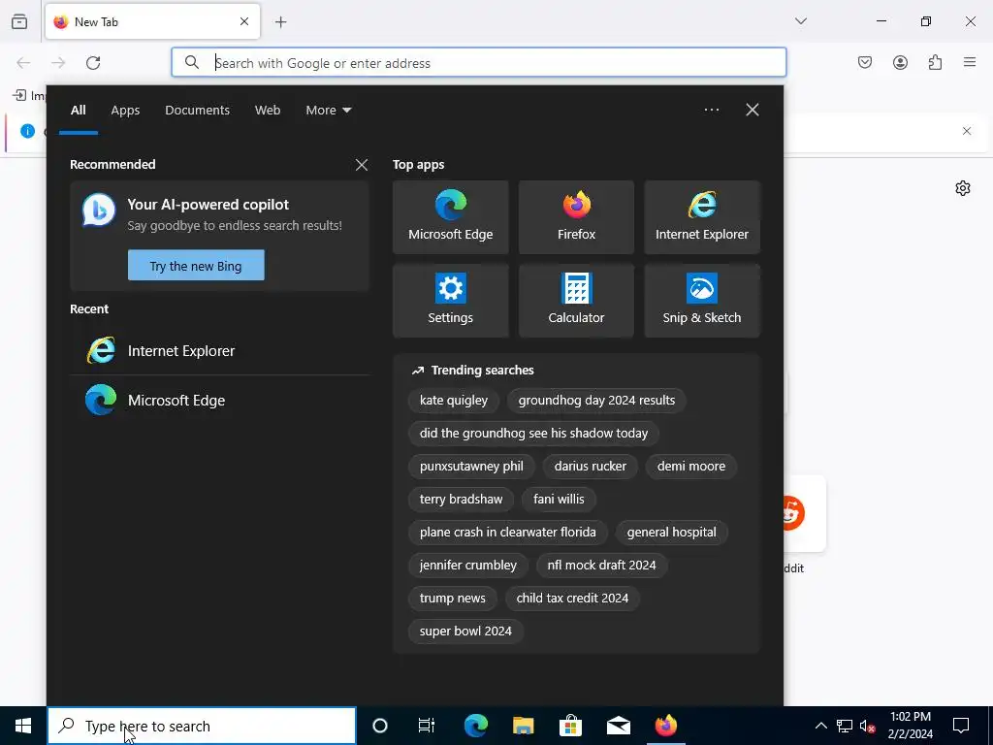Screen dimensions: 993x745
Task: Search trending general hospital
Action: 671,533
